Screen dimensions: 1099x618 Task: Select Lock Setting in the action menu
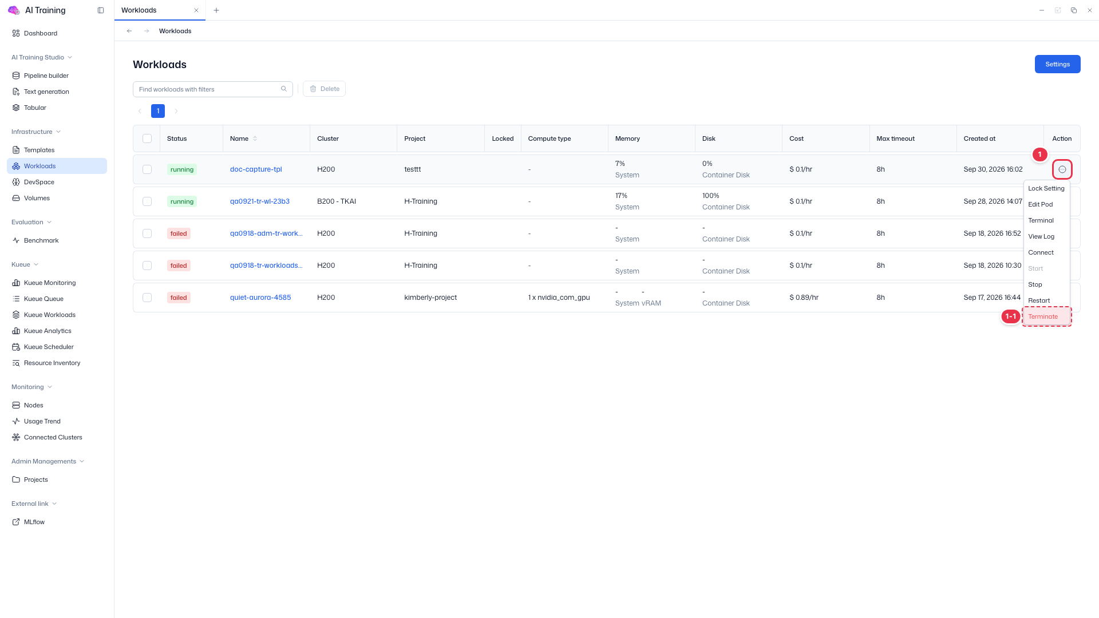coord(1046,188)
